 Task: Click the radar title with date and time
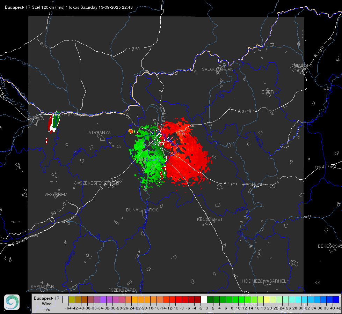69,7
